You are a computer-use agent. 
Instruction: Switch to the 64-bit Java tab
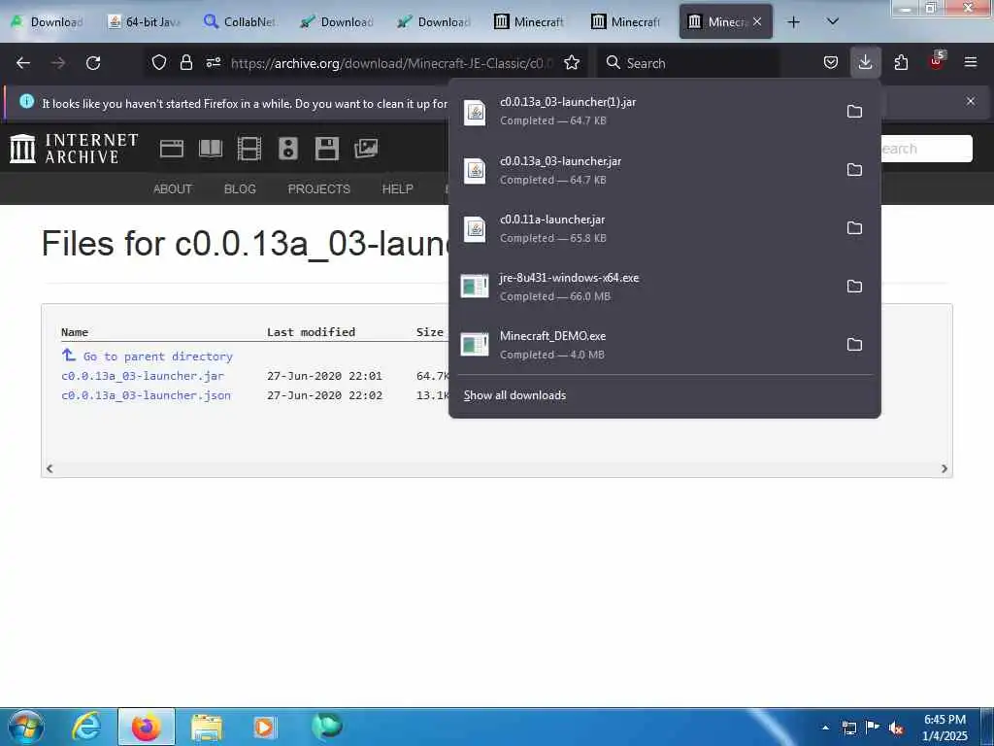tap(145, 22)
